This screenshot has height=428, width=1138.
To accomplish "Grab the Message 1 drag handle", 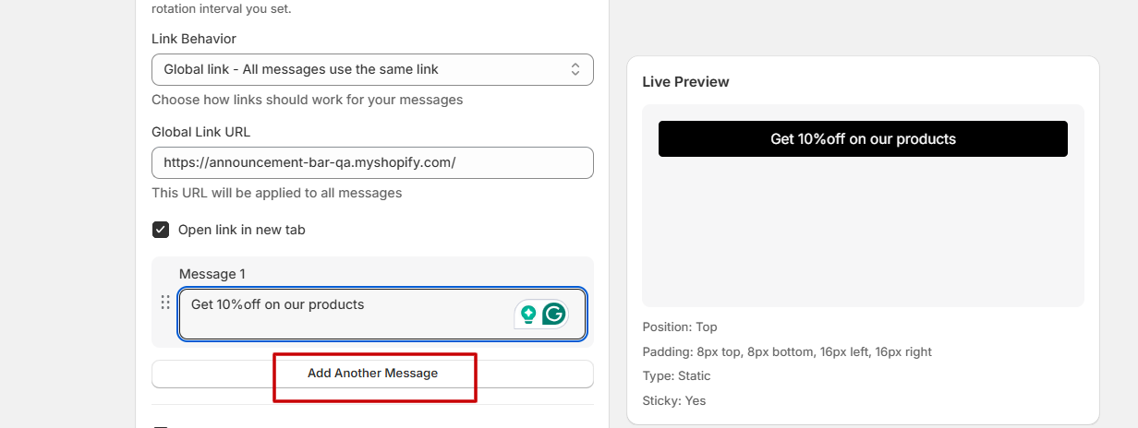I will pos(165,303).
